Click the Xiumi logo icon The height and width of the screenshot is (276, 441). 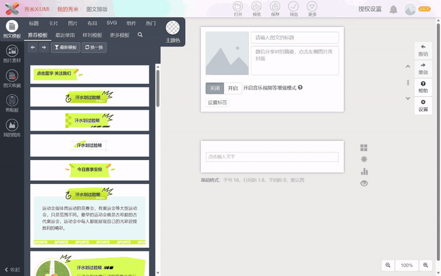click(x=12, y=9)
